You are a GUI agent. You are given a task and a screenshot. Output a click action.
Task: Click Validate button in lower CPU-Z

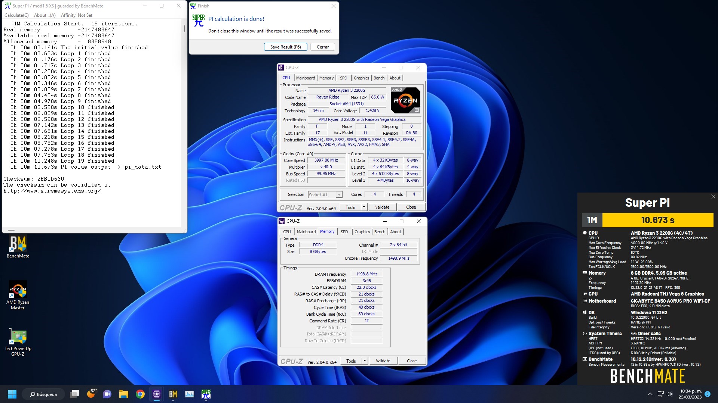click(383, 361)
